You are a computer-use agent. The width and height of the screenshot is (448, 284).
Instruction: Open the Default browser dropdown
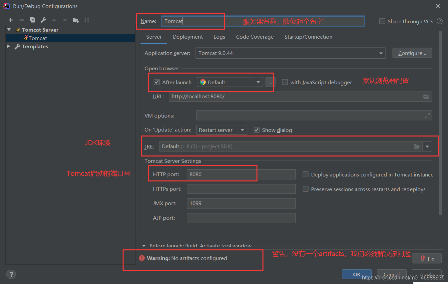click(x=230, y=82)
